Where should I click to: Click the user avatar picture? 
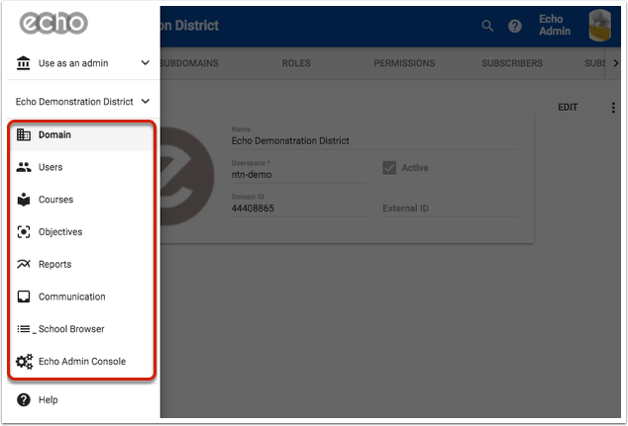click(600, 25)
